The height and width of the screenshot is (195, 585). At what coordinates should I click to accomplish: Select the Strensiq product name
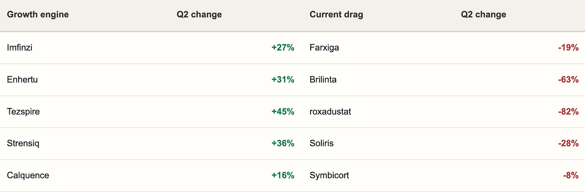(x=23, y=143)
